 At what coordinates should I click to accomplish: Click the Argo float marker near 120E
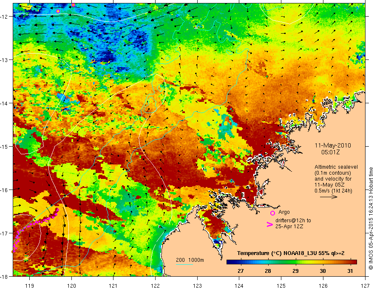[x=73, y=5]
